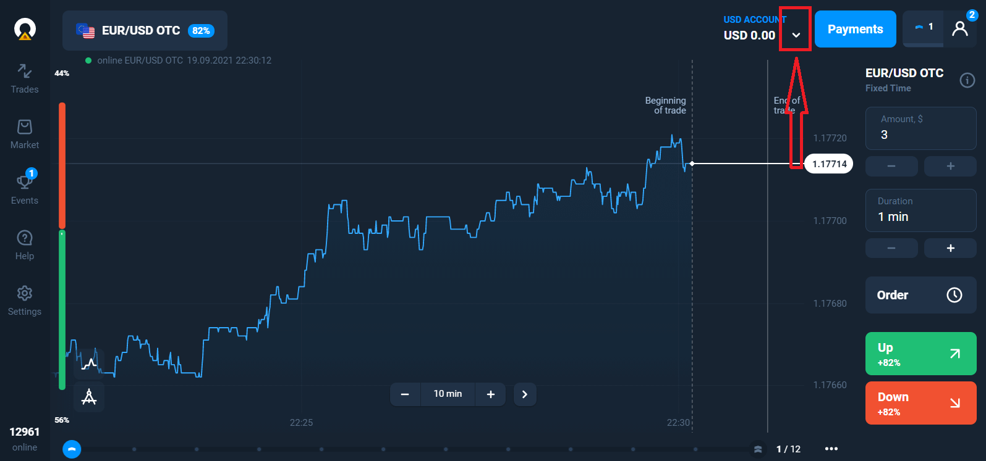Click the green Up +82% button
Viewport: 986px width, 461px height.
pyautogui.click(x=920, y=354)
